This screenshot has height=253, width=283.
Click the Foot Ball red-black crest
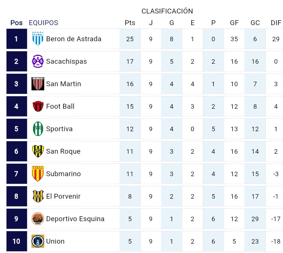click(x=38, y=106)
